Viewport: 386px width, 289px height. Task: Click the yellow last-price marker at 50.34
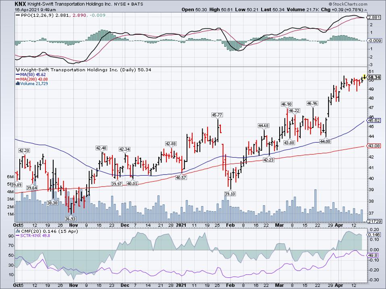pyautogui.click(x=365, y=76)
